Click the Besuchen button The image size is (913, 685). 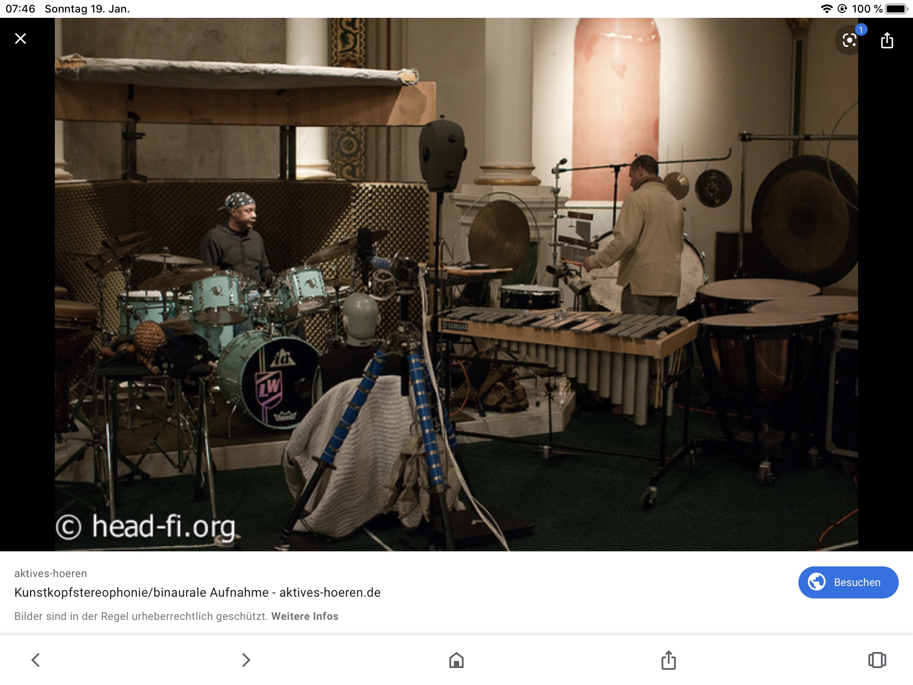coord(848,582)
